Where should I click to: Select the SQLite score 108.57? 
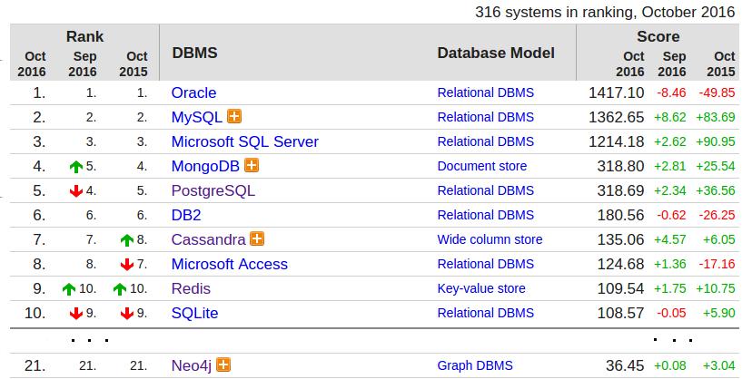pos(620,313)
